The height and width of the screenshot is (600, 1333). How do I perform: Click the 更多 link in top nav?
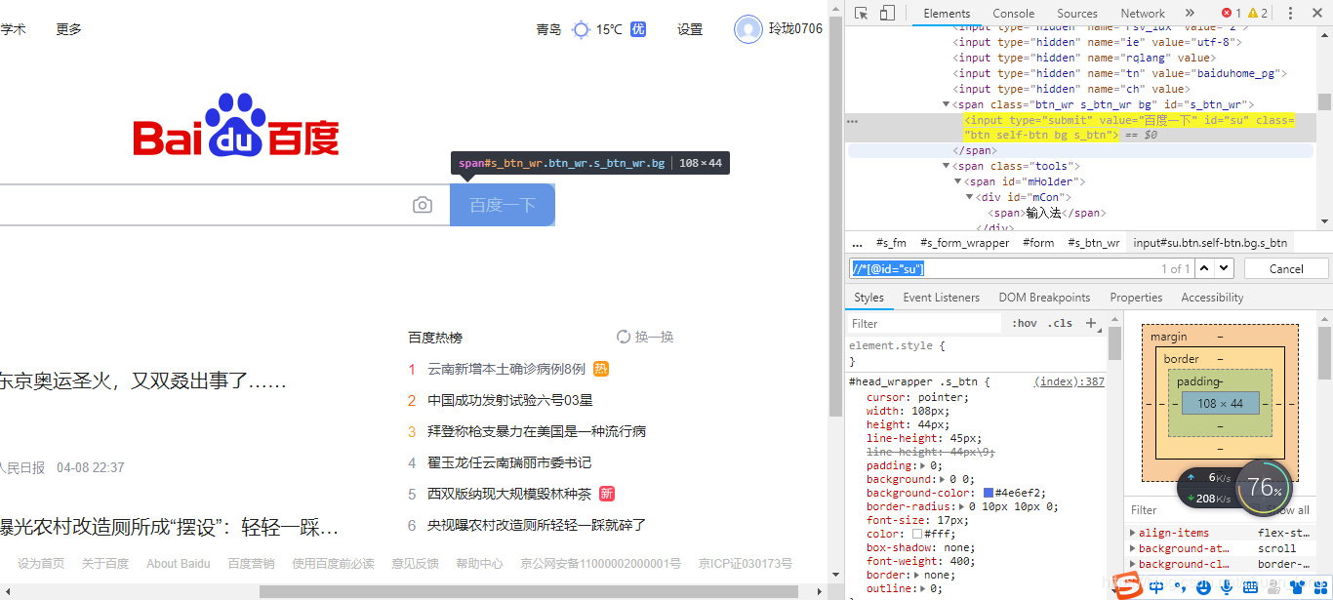(x=68, y=29)
